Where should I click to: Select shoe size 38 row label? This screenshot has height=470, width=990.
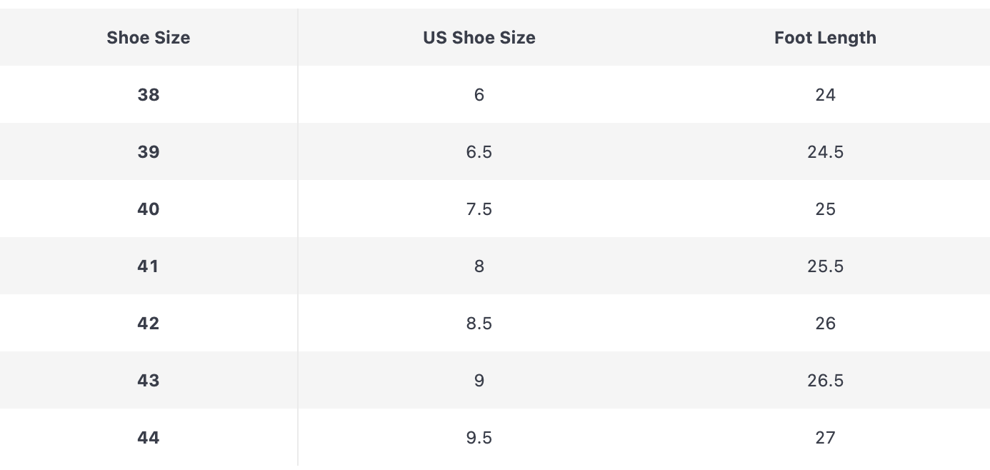tap(149, 95)
